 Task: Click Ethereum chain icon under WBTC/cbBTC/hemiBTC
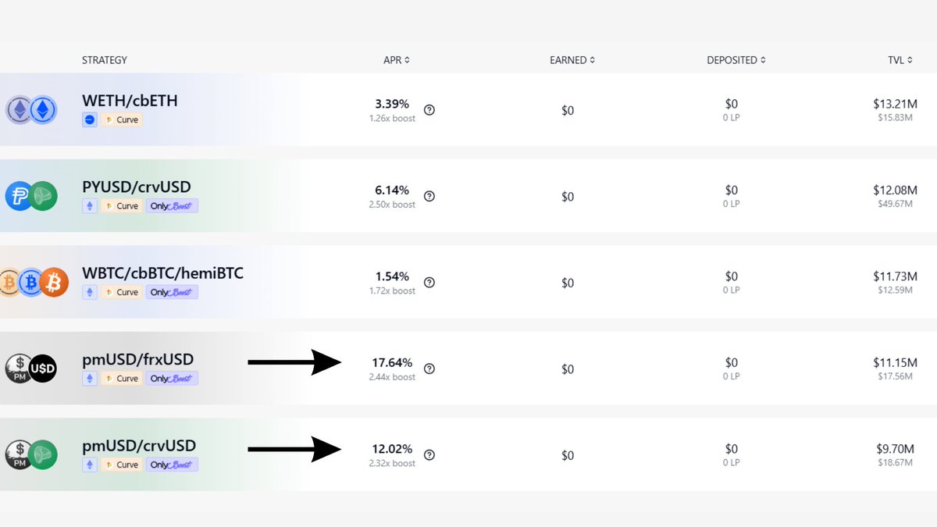click(90, 292)
